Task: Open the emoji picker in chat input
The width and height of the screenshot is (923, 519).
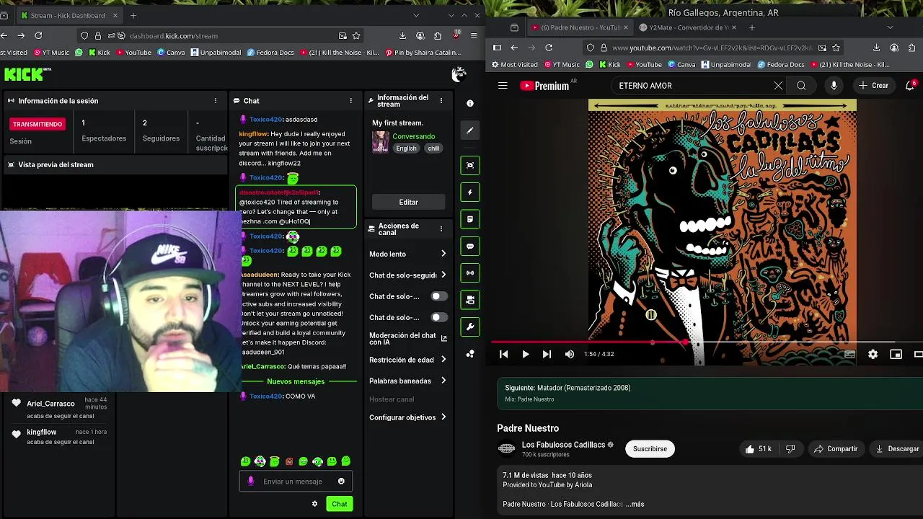Action: [341, 482]
